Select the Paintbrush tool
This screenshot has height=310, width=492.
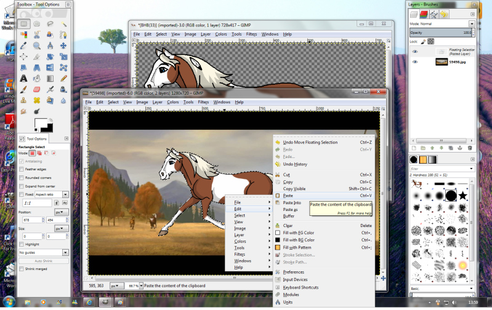click(23, 90)
